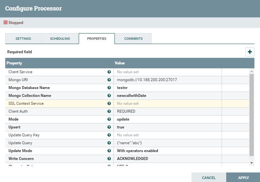Viewport: 260px width, 182px height.
Task: Open help tooltip for Mongo Database Name
Action: [109, 88]
